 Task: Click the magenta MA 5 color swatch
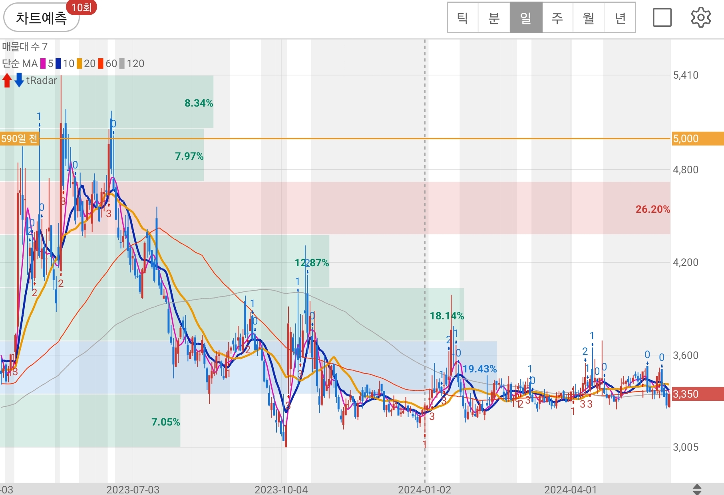[43, 63]
